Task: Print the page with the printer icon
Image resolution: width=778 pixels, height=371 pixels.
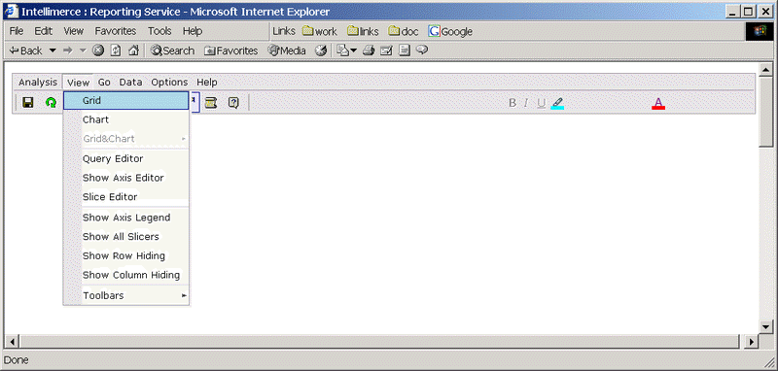Action: 369,51
